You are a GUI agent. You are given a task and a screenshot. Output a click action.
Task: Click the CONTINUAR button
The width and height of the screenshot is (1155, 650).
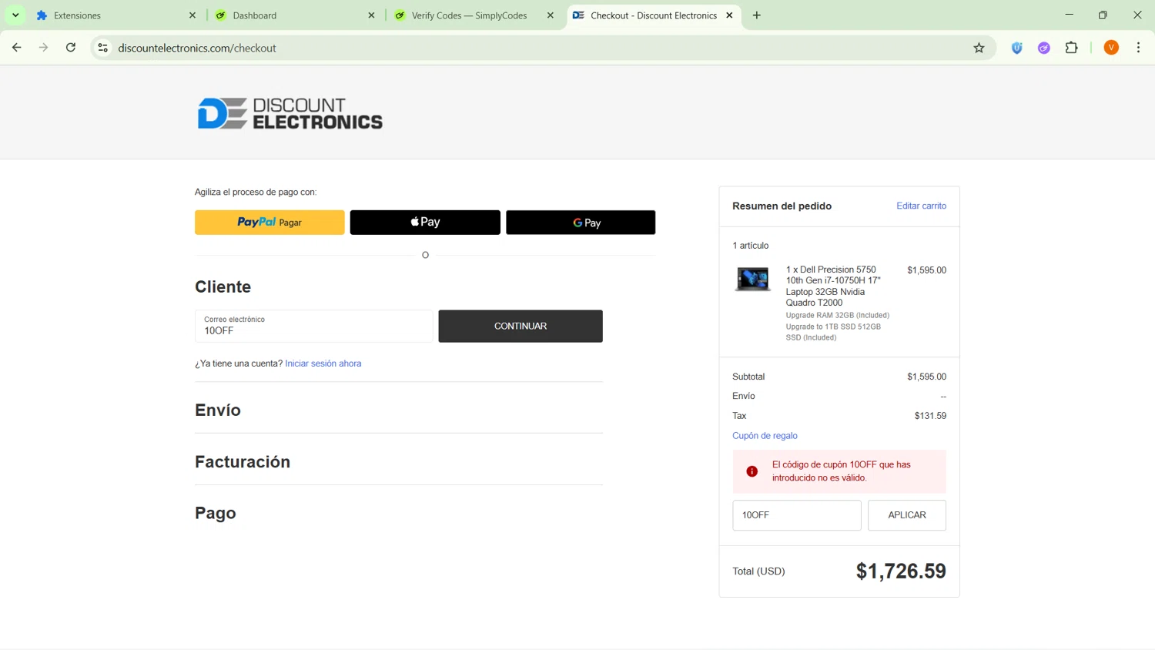[x=521, y=327]
